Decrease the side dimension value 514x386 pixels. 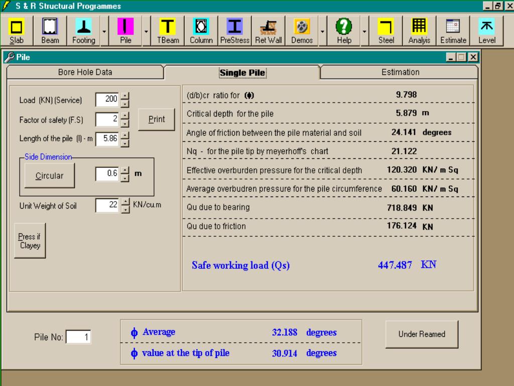[x=125, y=178]
